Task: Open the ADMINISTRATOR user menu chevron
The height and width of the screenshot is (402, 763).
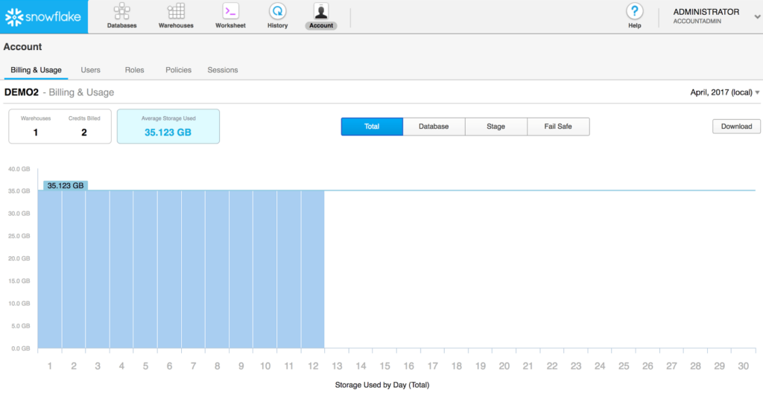Action: point(757,16)
